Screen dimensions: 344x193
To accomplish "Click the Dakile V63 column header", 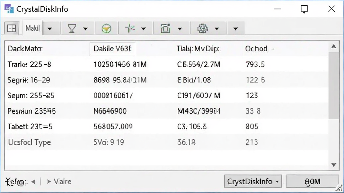I will [112, 49].
